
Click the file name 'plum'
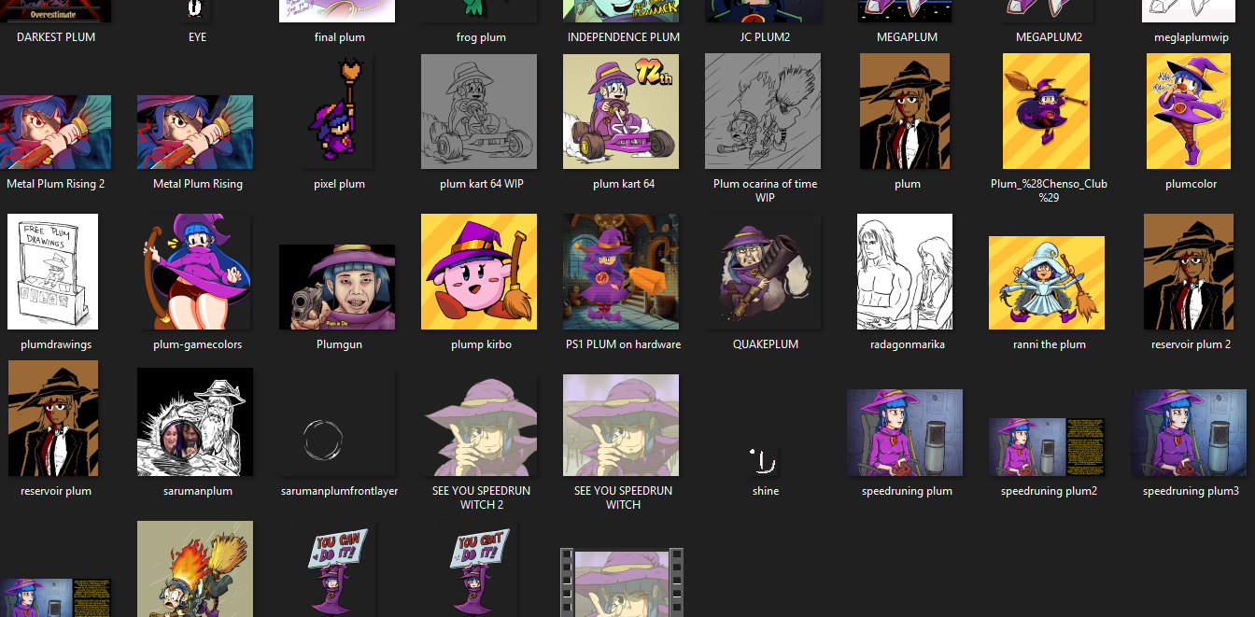(908, 184)
